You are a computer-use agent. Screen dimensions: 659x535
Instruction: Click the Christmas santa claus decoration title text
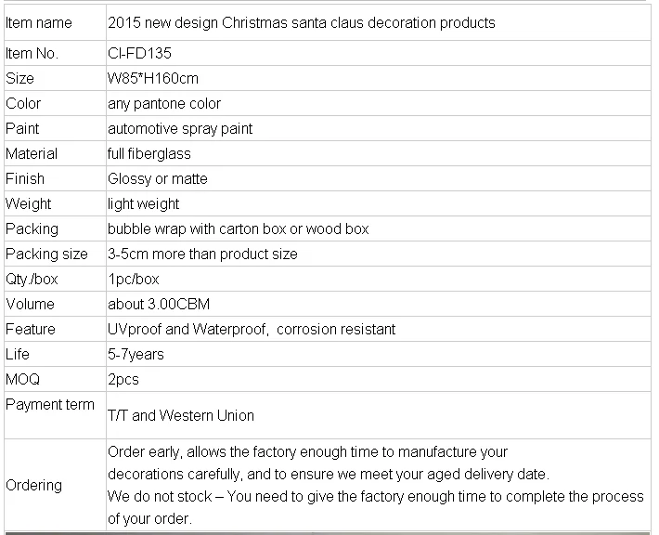pyautogui.click(x=302, y=22)
